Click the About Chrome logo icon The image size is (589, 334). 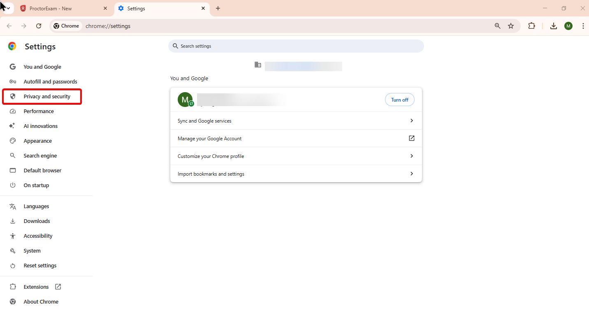tap(13, 302)
